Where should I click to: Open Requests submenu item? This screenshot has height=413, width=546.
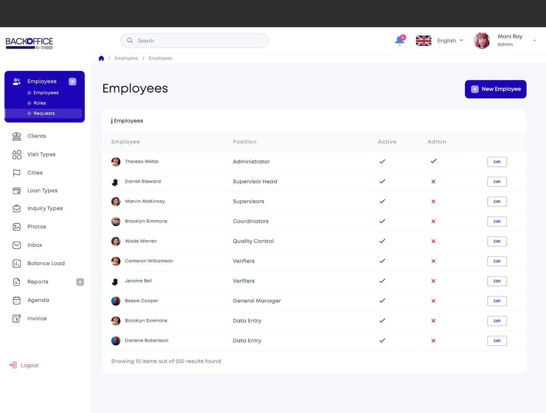pyautogui.click(x=43, y=113)
